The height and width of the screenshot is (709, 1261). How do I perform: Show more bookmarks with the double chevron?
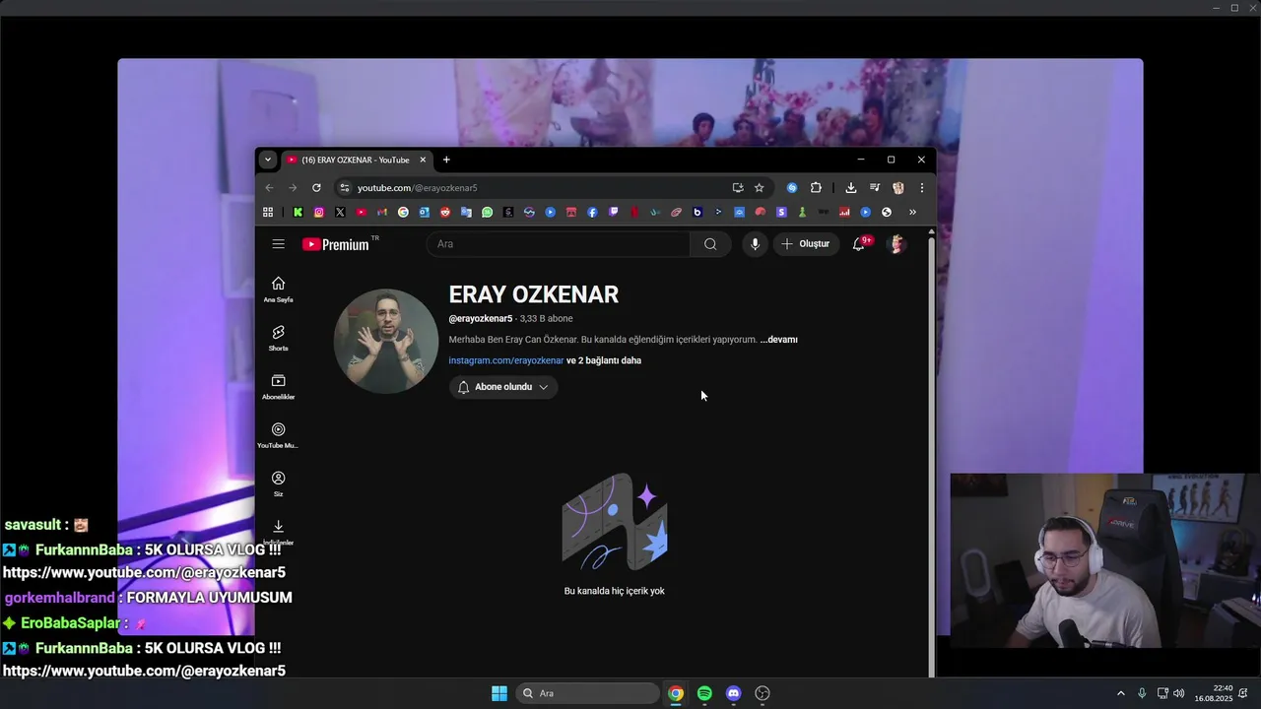click(x=912, y=212)
